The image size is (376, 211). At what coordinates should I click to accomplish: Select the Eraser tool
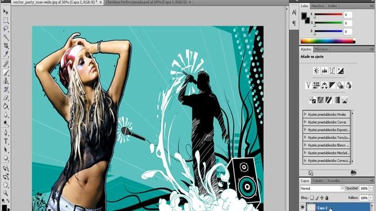tap(6, 98)
